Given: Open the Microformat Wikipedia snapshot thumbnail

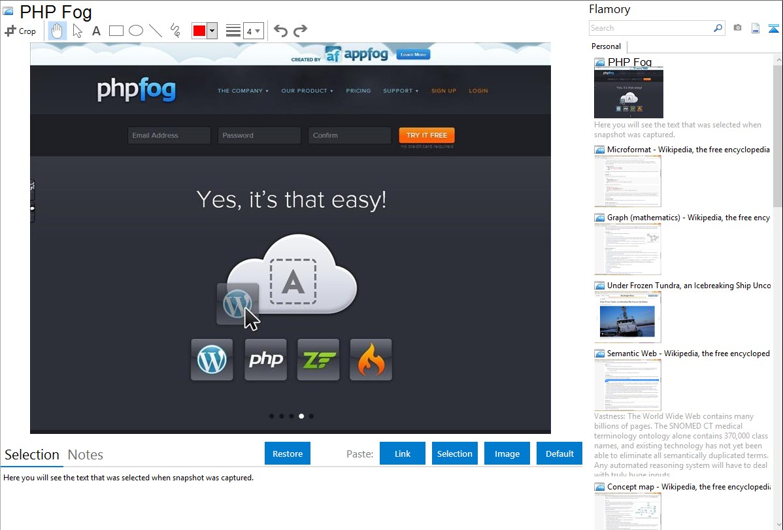Looking at the screenshot, I should [x=627, y=181].
